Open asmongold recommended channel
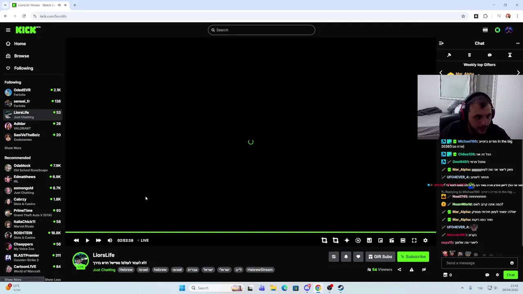This screenshot has width=523, height=294. tap(33, 190)
